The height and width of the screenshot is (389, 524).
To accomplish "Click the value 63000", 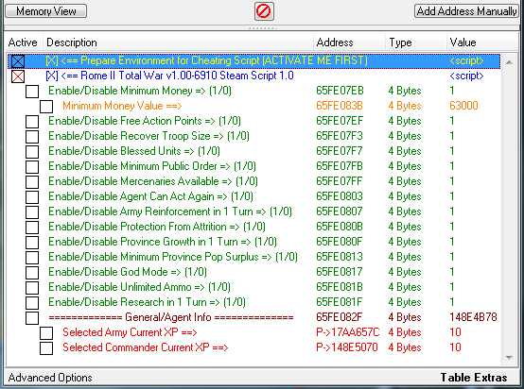I will pos(463,106).
